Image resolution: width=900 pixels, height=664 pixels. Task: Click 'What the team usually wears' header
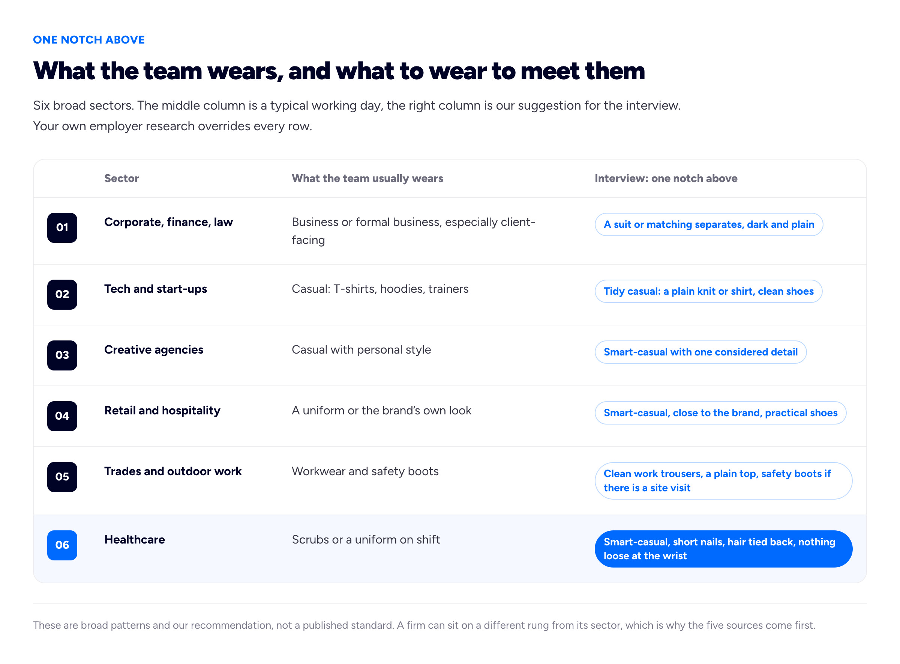coord(367,178)
